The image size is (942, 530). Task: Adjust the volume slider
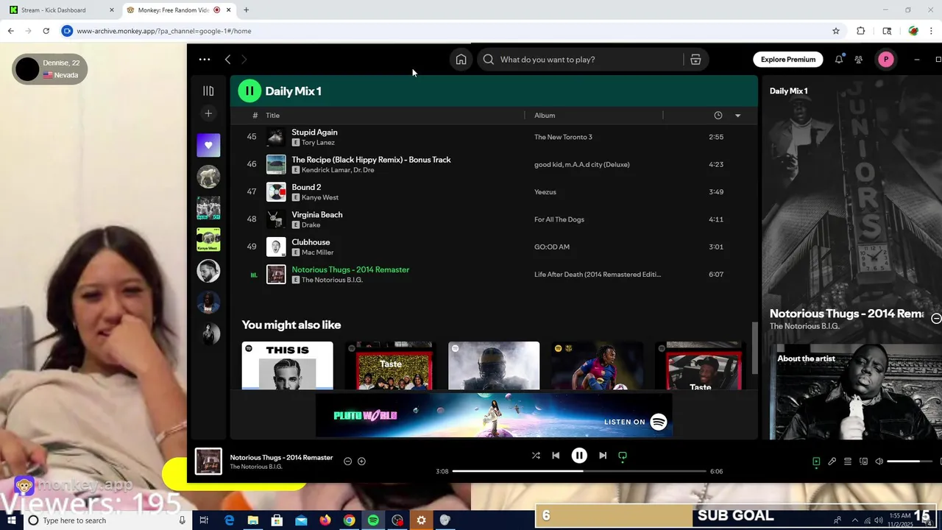[910, 462]
